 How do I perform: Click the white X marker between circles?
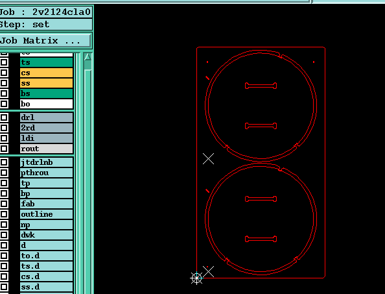click(x=208, y=158)
